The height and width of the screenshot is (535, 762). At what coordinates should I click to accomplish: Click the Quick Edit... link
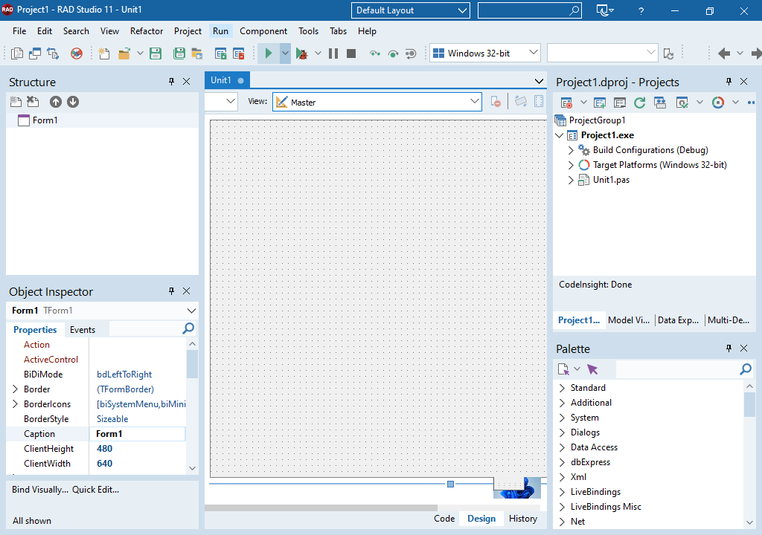pyautogui.click(x=96, y=490)
